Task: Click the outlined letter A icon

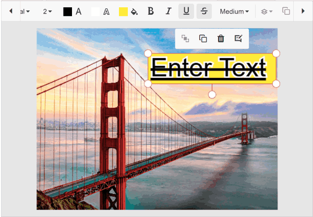Action: [106, 12]
